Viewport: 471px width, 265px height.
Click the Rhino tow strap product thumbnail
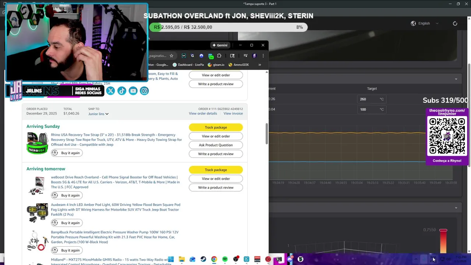pos(37,143)
